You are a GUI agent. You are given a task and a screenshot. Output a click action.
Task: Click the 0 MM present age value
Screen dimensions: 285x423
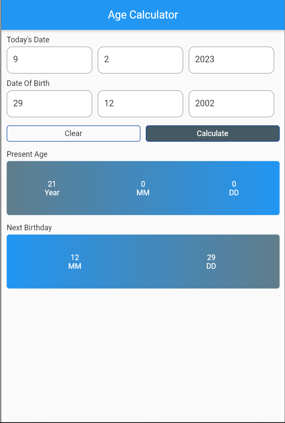[143, 188]
